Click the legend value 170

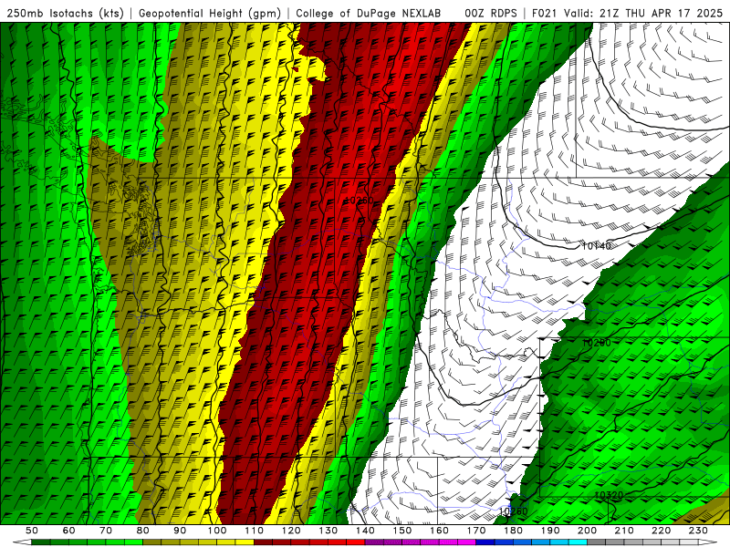(476, 531)
